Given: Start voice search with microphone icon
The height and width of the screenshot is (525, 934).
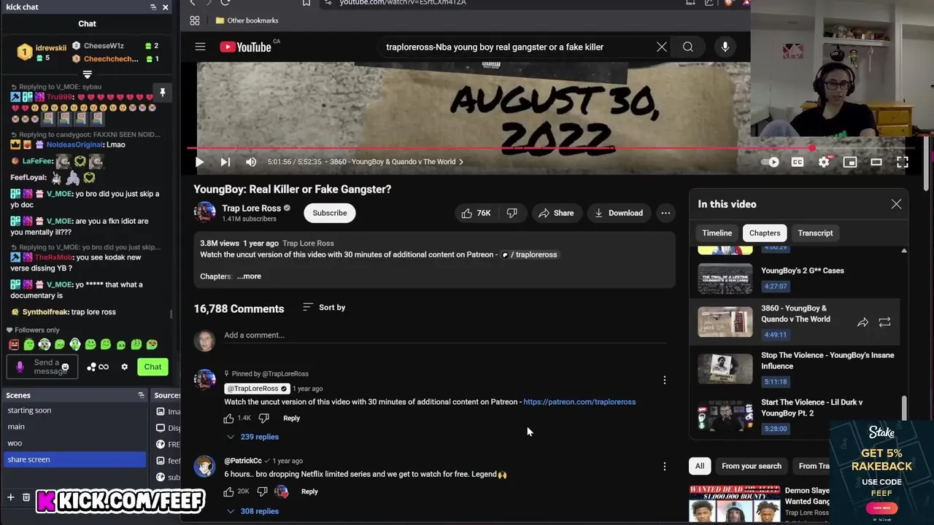Looking at the screenshot, I should tap(725, 47).
